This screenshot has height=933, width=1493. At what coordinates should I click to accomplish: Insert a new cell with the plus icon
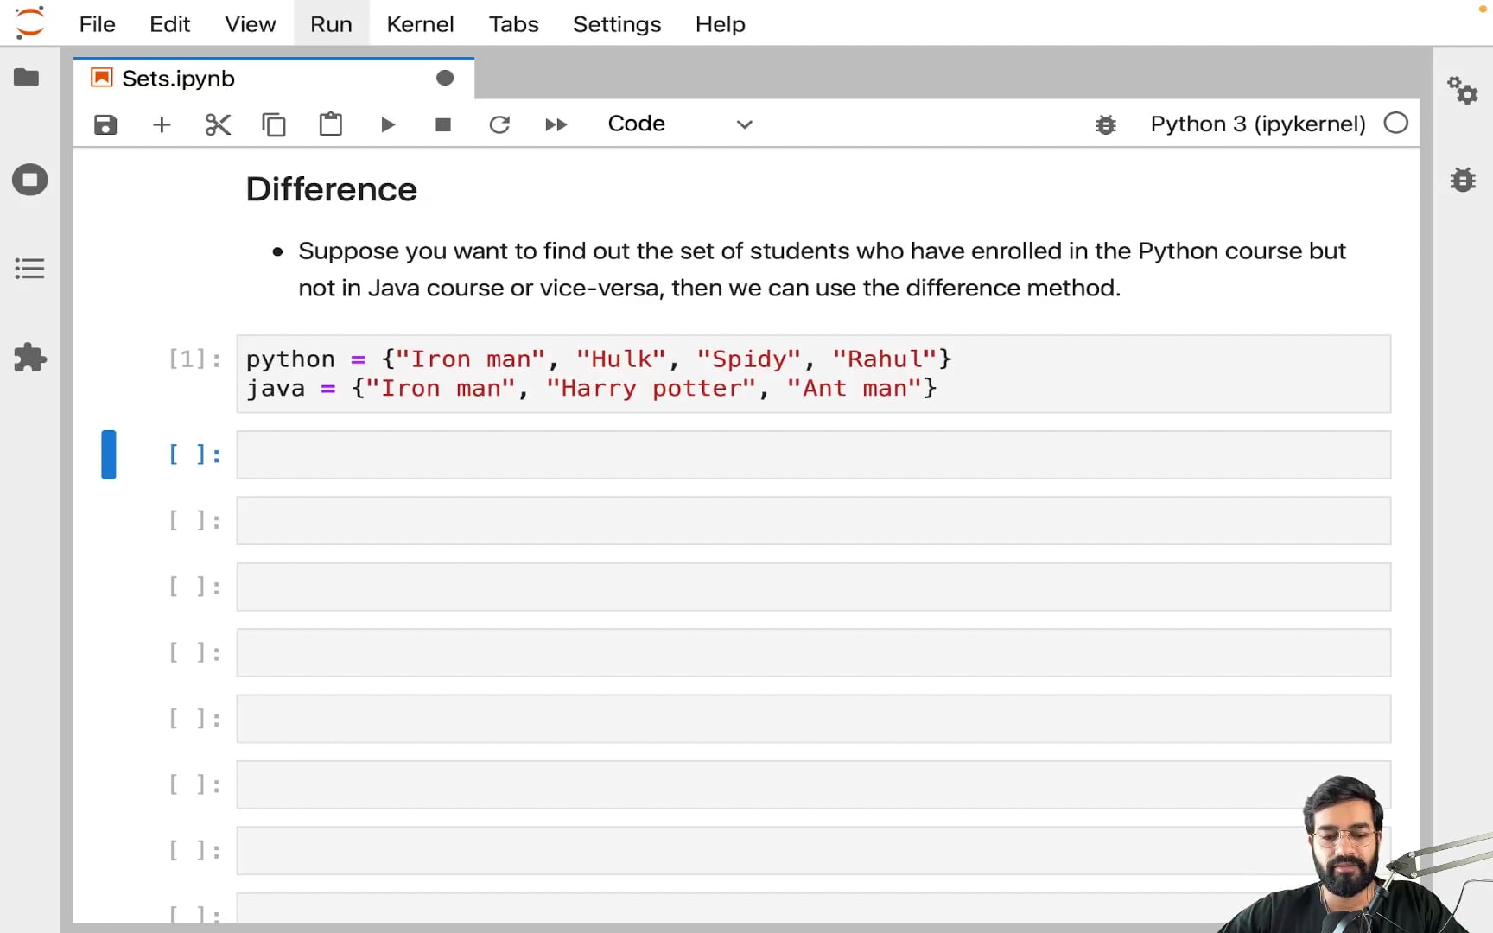(162, 125)
